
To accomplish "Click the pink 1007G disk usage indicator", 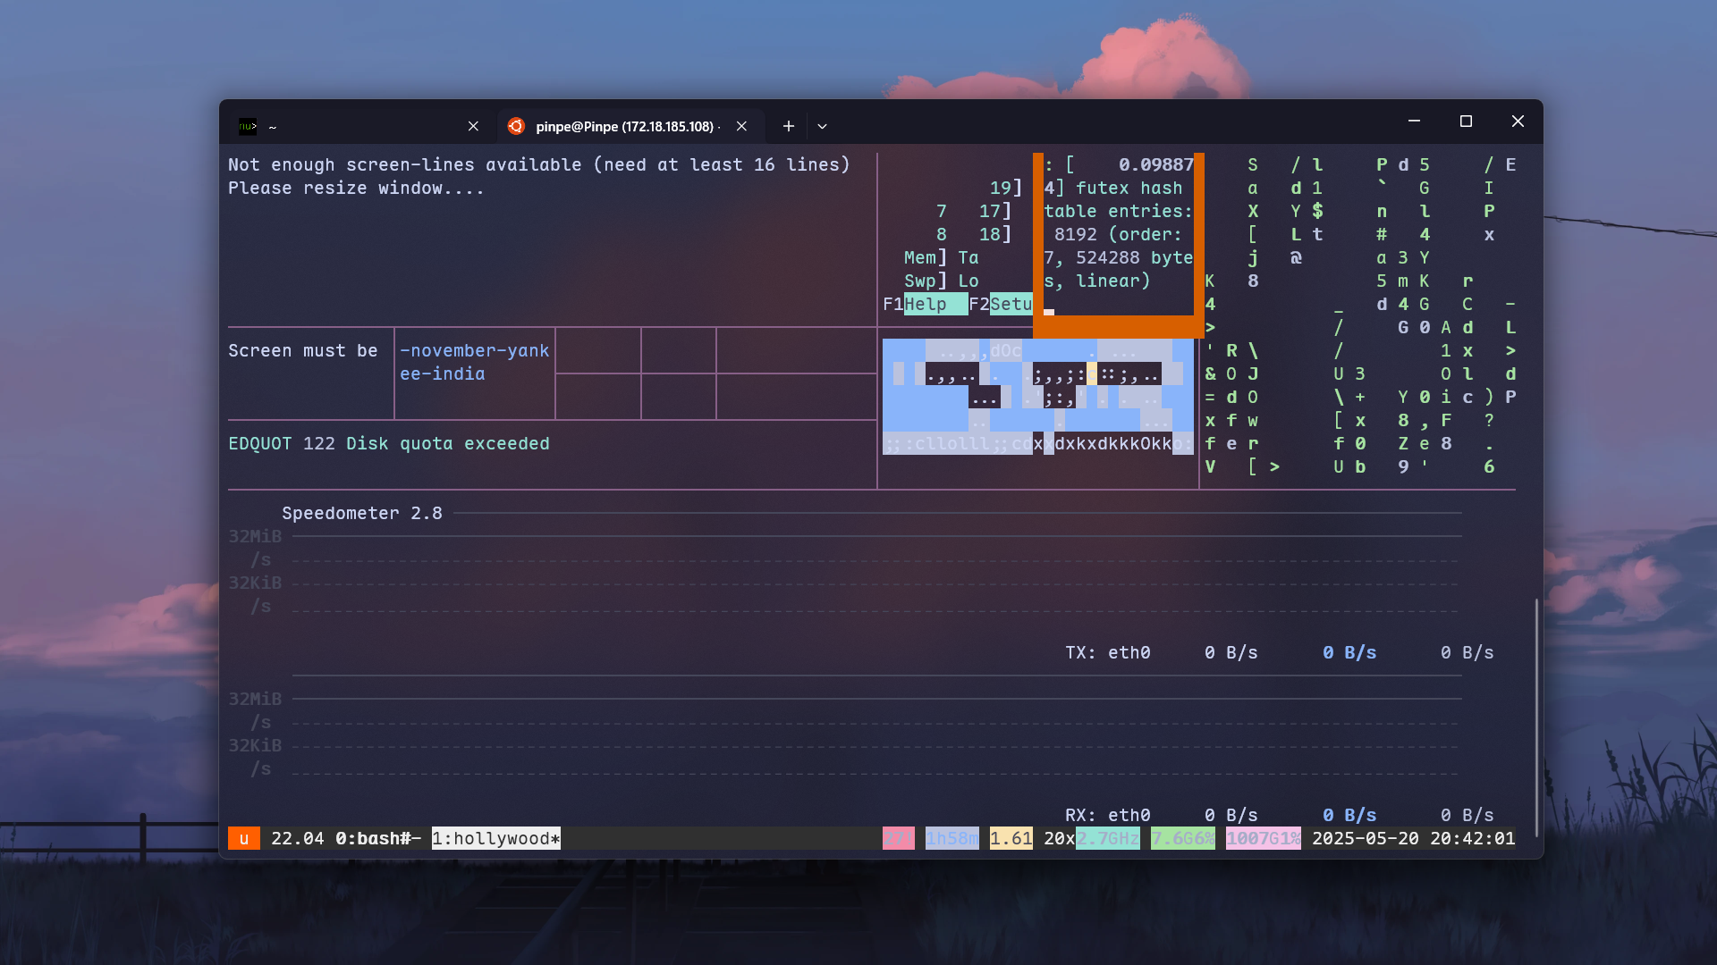I will point(1262,838).
